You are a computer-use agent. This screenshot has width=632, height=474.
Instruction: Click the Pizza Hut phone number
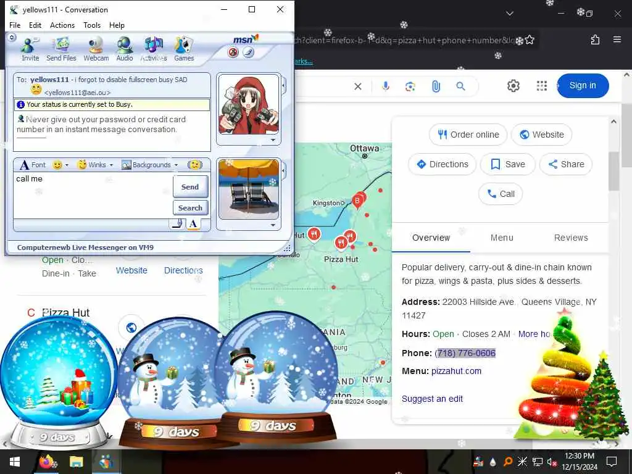tap(465, 353)
